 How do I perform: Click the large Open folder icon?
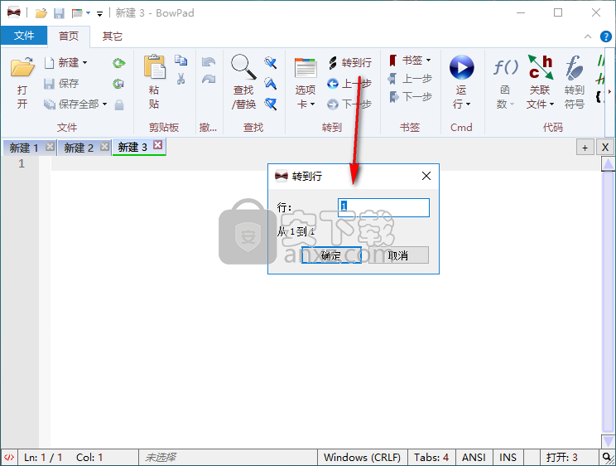coord(22,67)
